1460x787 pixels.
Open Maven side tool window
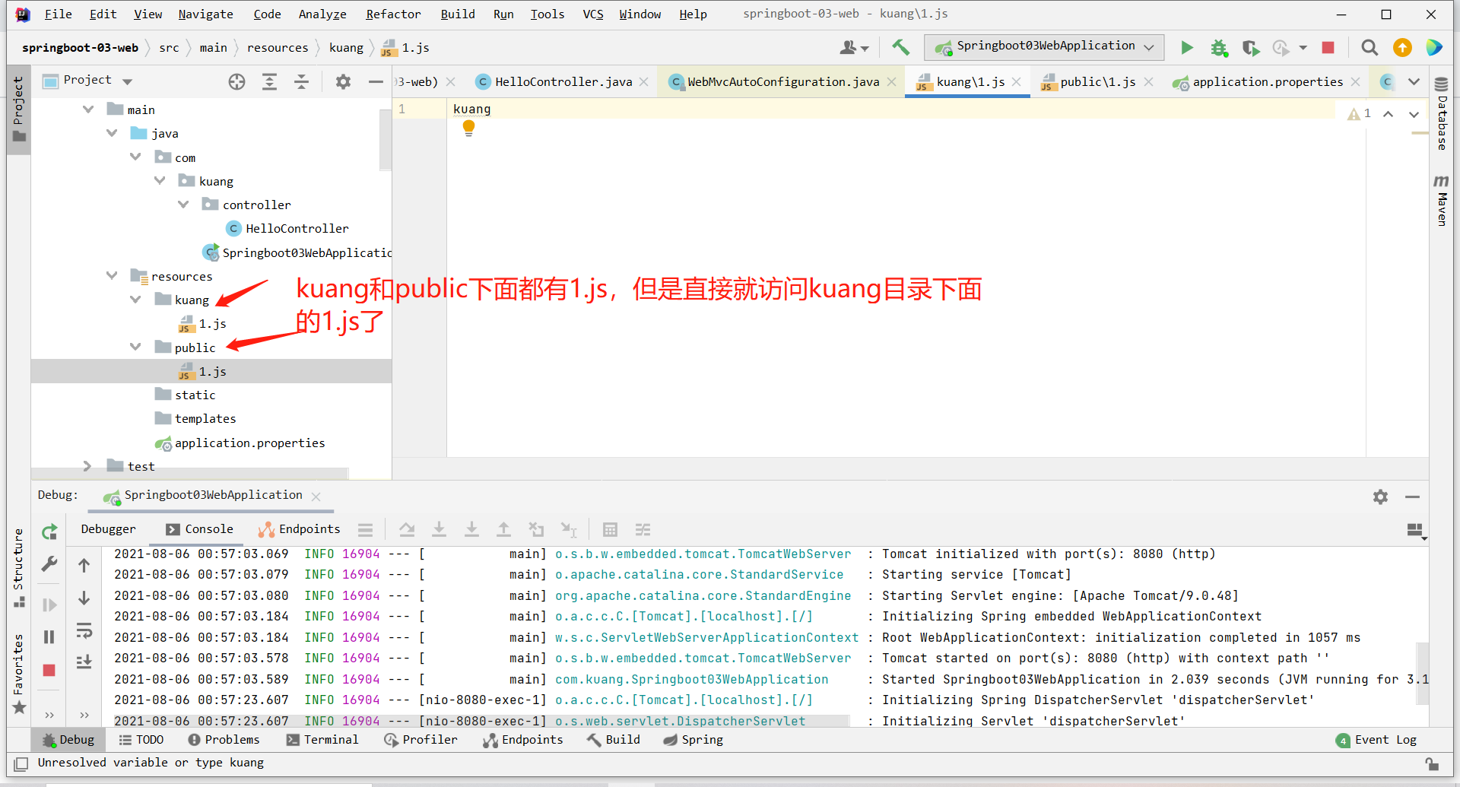click(1441, 201)
